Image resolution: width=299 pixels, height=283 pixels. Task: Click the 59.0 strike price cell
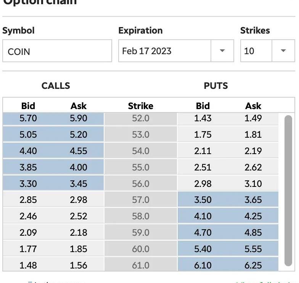click(x=140, y=233)
